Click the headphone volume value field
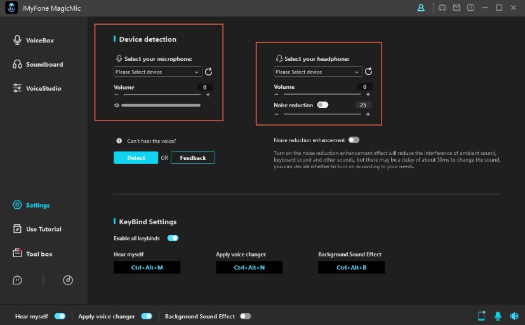The width and height of the screenshot is (525, 325). pos(364,87)
